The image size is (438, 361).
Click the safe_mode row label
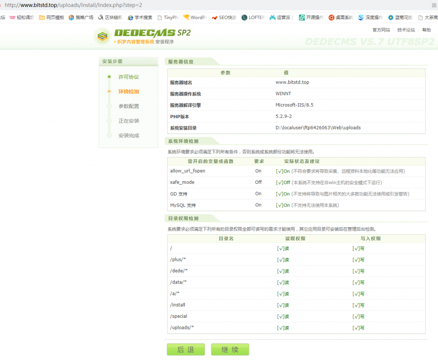(182, 182)
